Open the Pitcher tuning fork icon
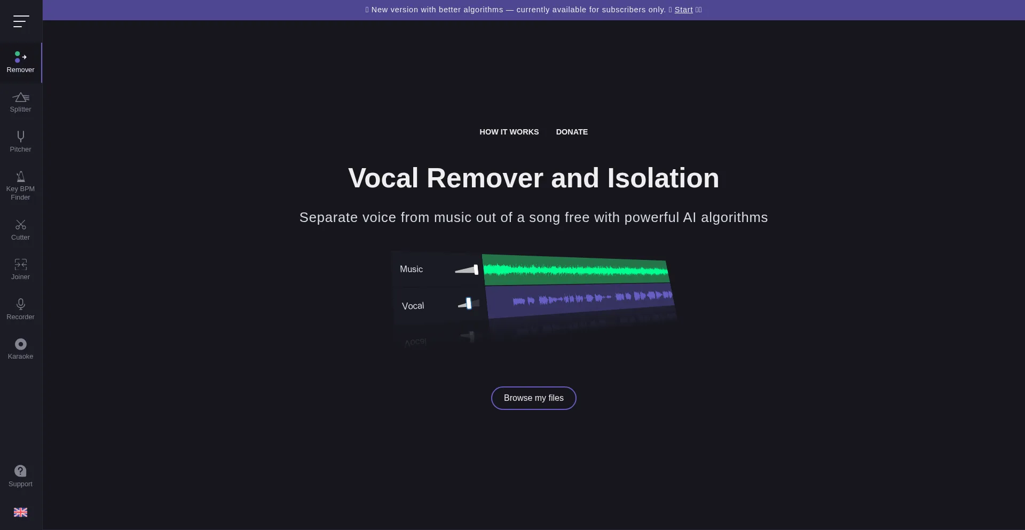 20,137
